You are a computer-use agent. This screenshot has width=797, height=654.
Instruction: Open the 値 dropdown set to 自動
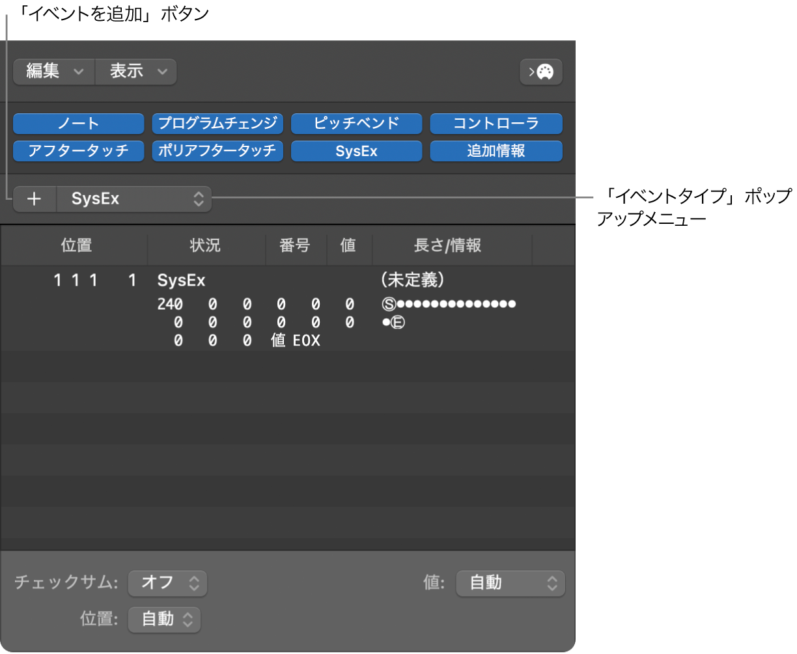[x=510, y=583]
